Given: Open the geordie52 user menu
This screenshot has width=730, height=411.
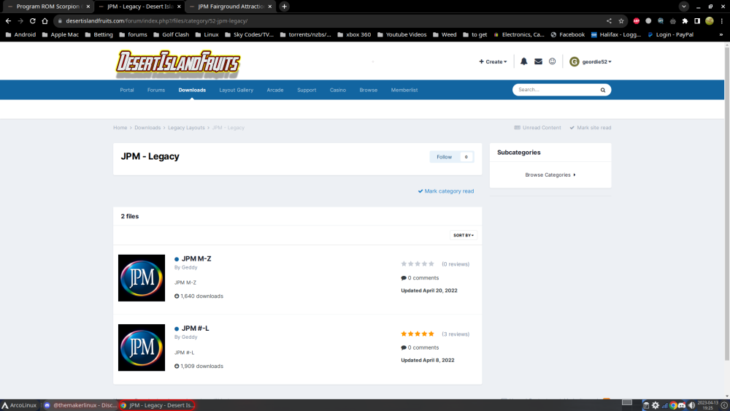Looking at the screenshot, I should tap(596, 61).
